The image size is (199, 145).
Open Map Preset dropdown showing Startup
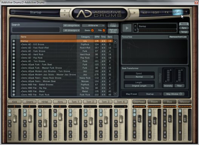150,94
